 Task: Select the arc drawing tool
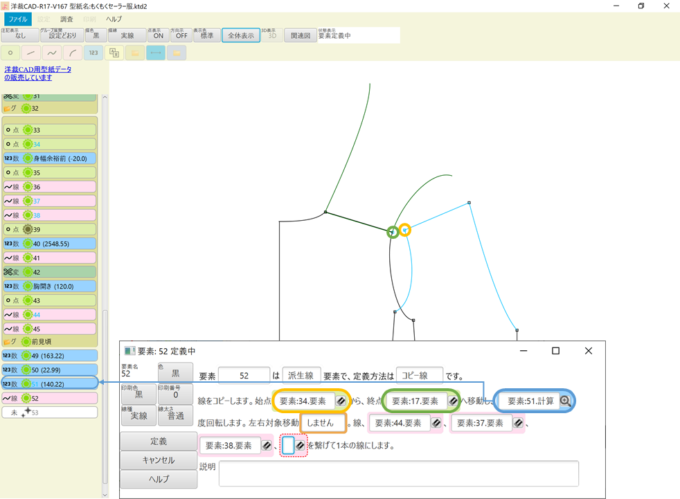[72, 52]
